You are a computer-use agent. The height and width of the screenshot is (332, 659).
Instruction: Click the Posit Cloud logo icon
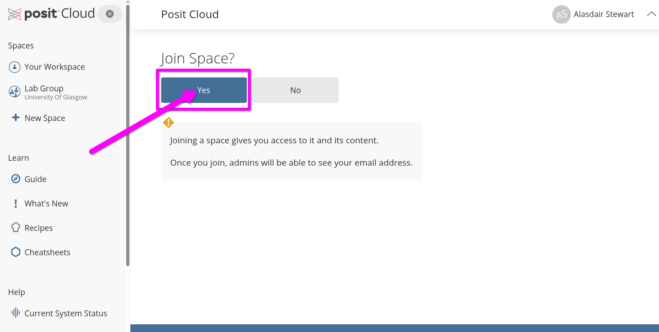click(x=15, y=14)
